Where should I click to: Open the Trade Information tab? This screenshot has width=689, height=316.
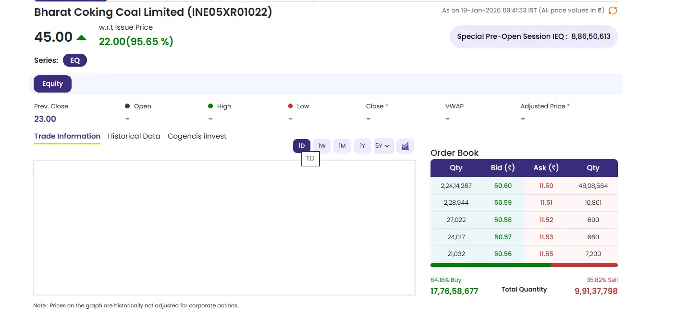coord(67,136)
